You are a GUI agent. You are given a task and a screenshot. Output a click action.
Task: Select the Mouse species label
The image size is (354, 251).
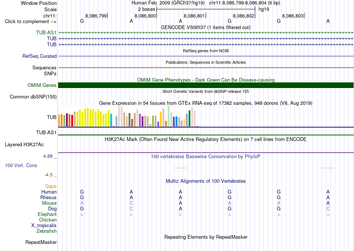49,203
